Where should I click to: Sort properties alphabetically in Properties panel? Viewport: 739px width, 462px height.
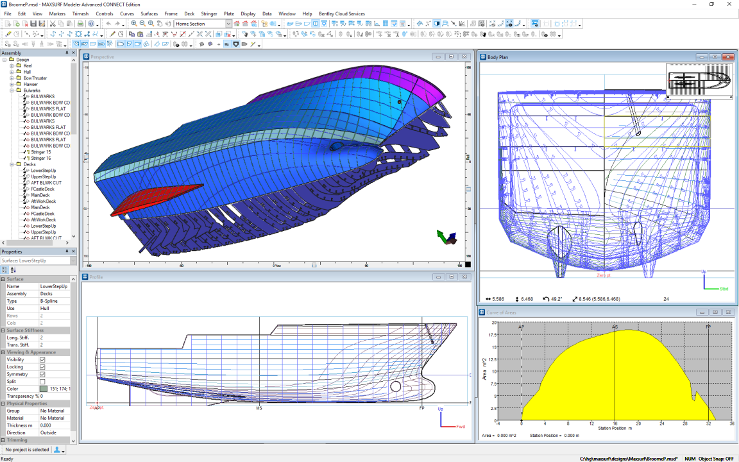(13, 270)
